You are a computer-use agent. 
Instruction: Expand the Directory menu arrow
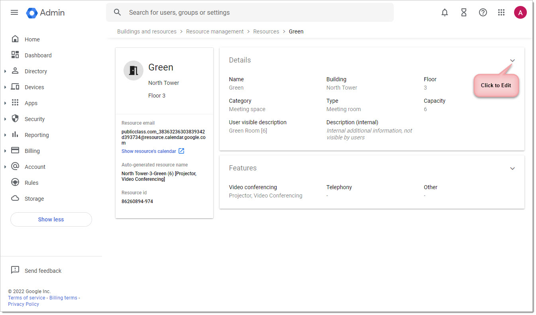(x=5, y=71)
